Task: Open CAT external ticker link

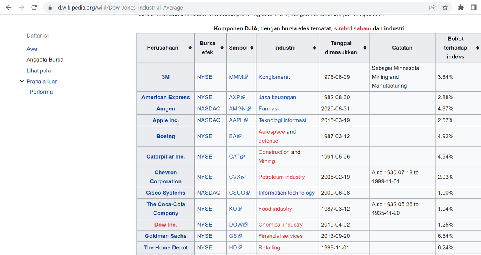Action: tap(236, 157)
